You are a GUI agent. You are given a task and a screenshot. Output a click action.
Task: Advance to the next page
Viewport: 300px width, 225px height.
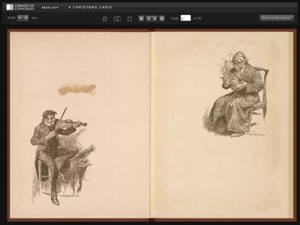pos(155,18)
